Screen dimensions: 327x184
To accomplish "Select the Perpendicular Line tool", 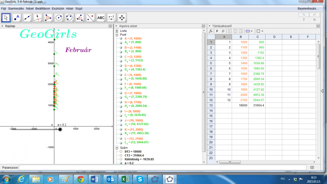I will coord(38,18).
